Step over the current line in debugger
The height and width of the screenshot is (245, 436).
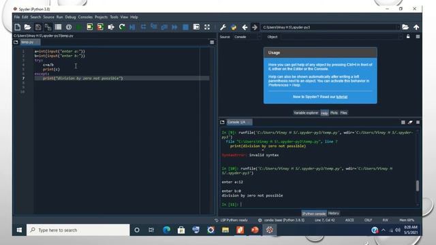[143, 27]
